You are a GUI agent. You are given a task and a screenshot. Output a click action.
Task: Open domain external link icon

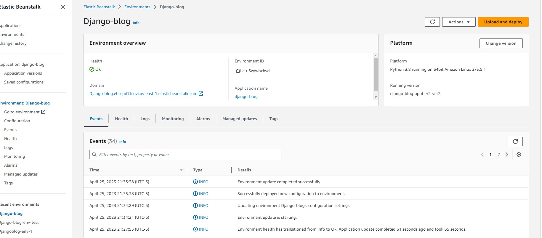[201, 94]
